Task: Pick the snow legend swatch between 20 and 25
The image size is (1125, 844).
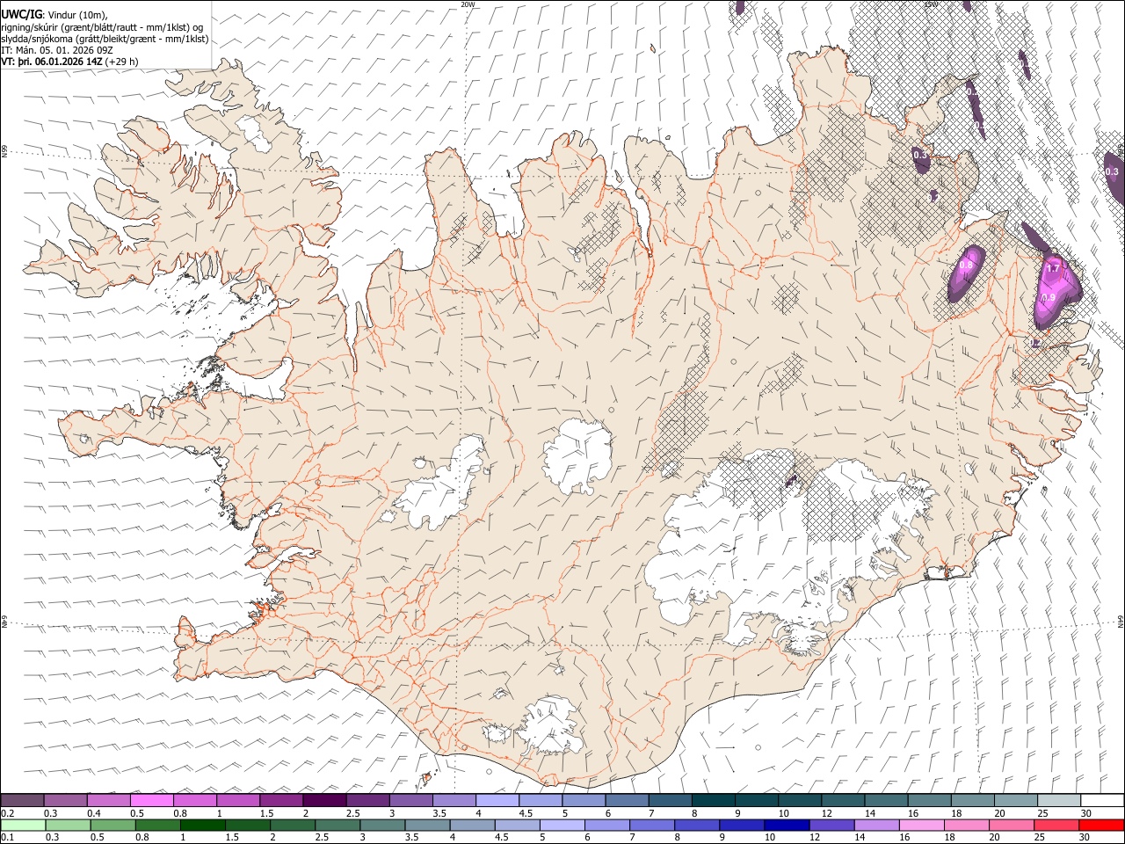Action: pos(1016,800)
